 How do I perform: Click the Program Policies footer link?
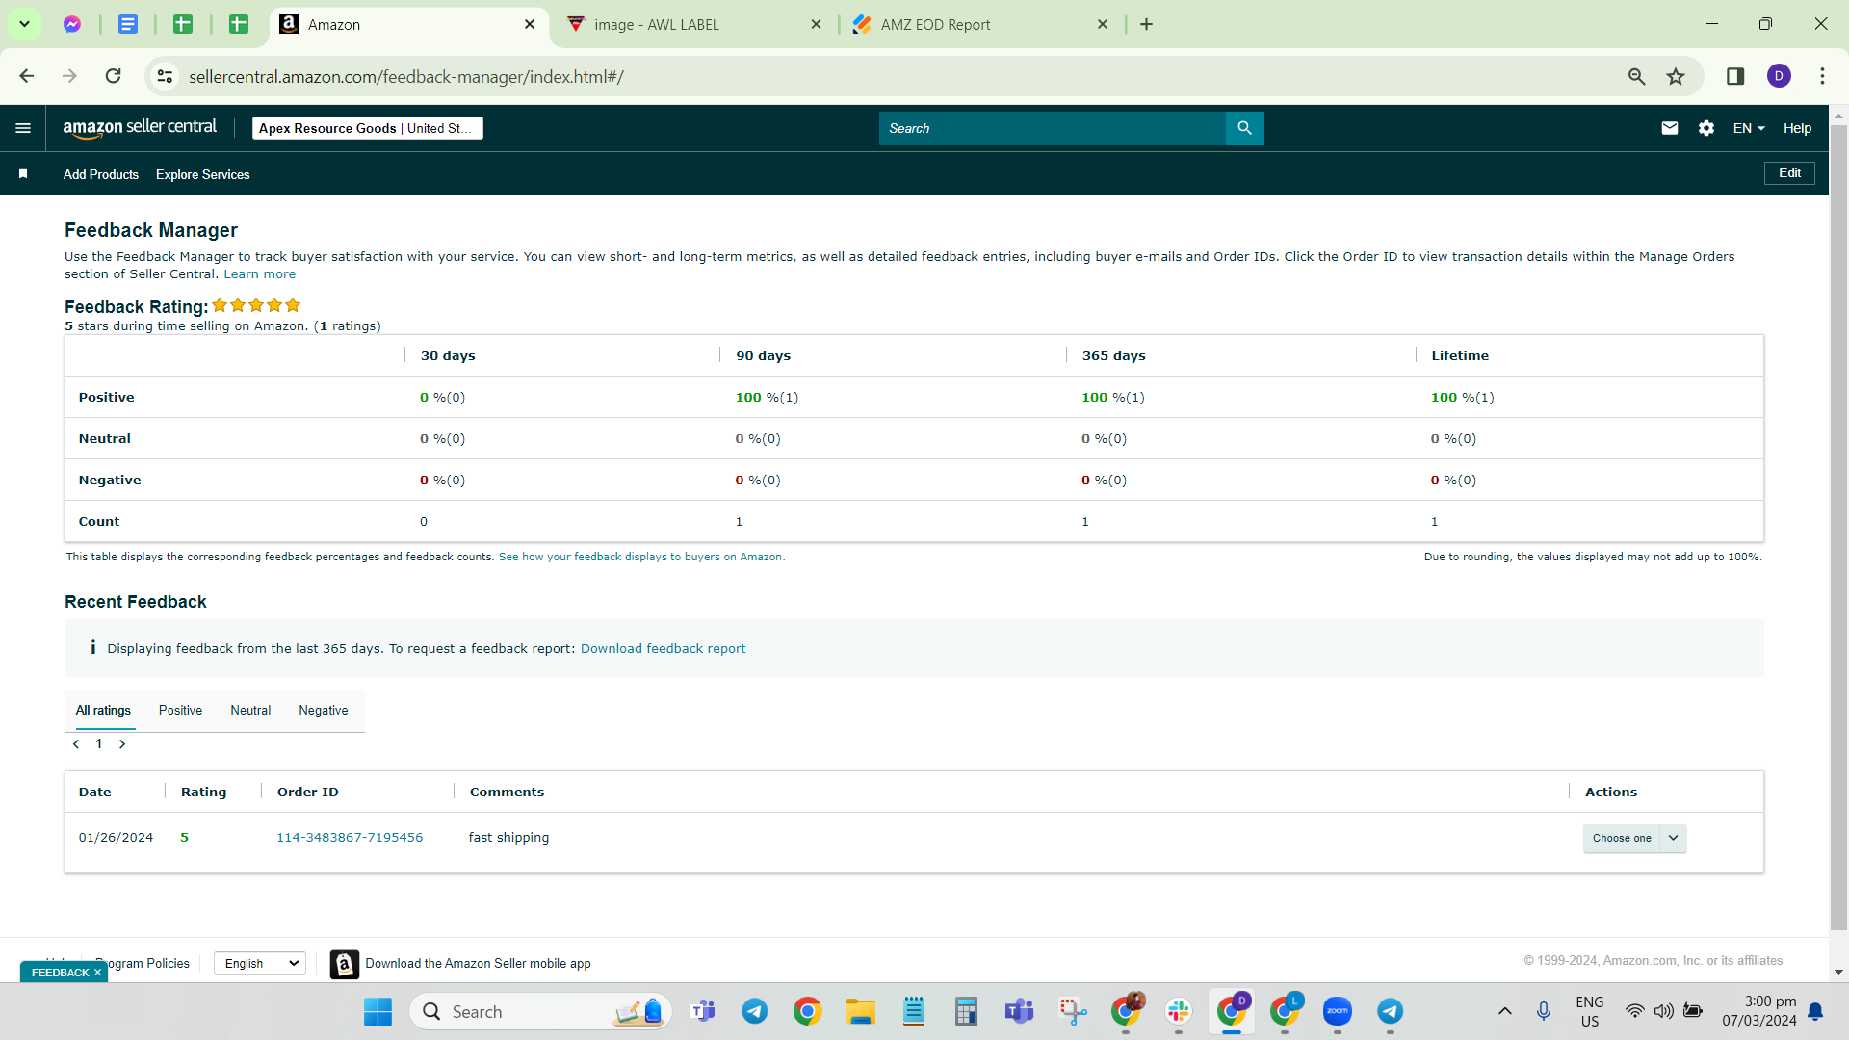pyautogui.click(x=143, y=963)
